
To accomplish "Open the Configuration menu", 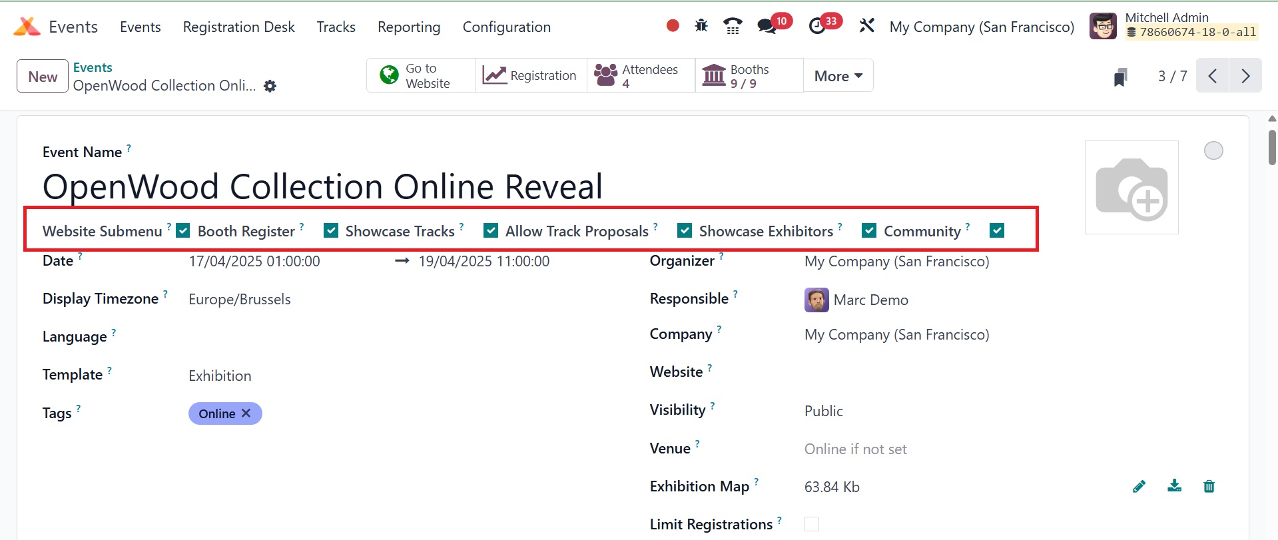I will tap(507, 27).
